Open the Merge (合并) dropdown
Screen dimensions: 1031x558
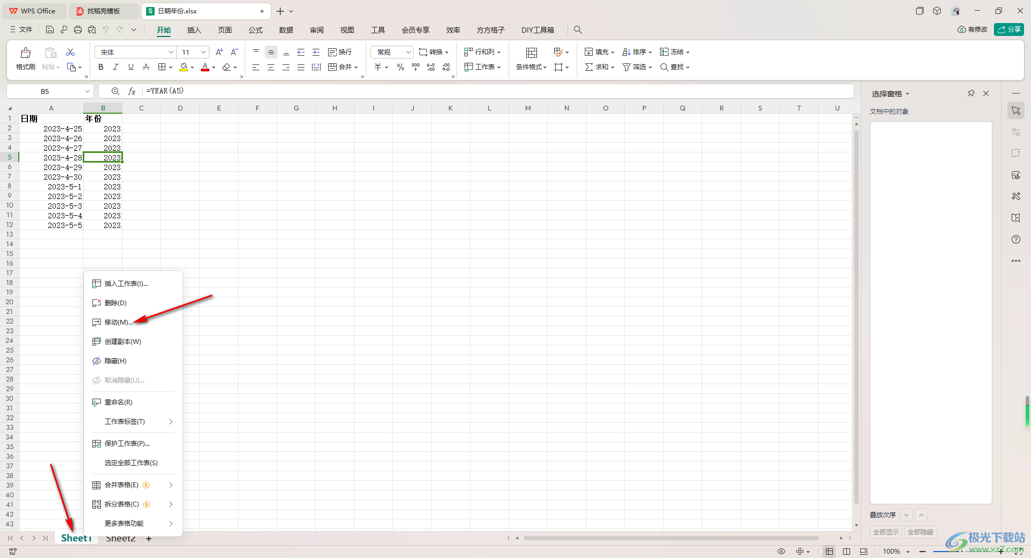click(x=355, y=67)
